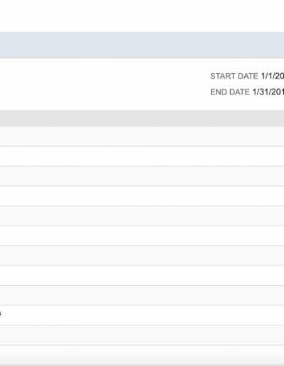Select the second table row below the header
The height and width of the screenshot is (366, 284).
142,156
